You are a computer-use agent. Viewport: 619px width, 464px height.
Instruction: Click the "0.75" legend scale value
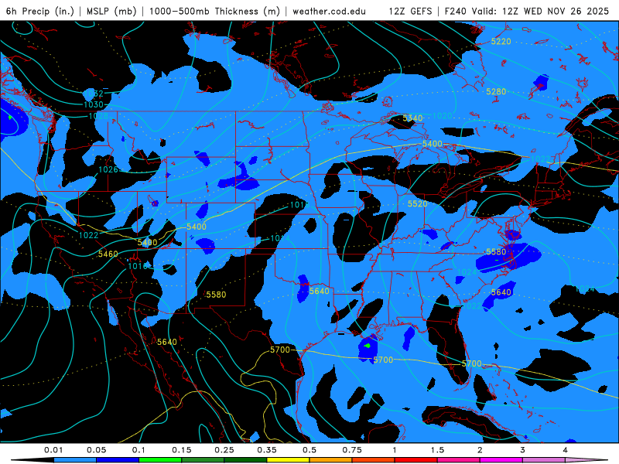click(352, 450)
